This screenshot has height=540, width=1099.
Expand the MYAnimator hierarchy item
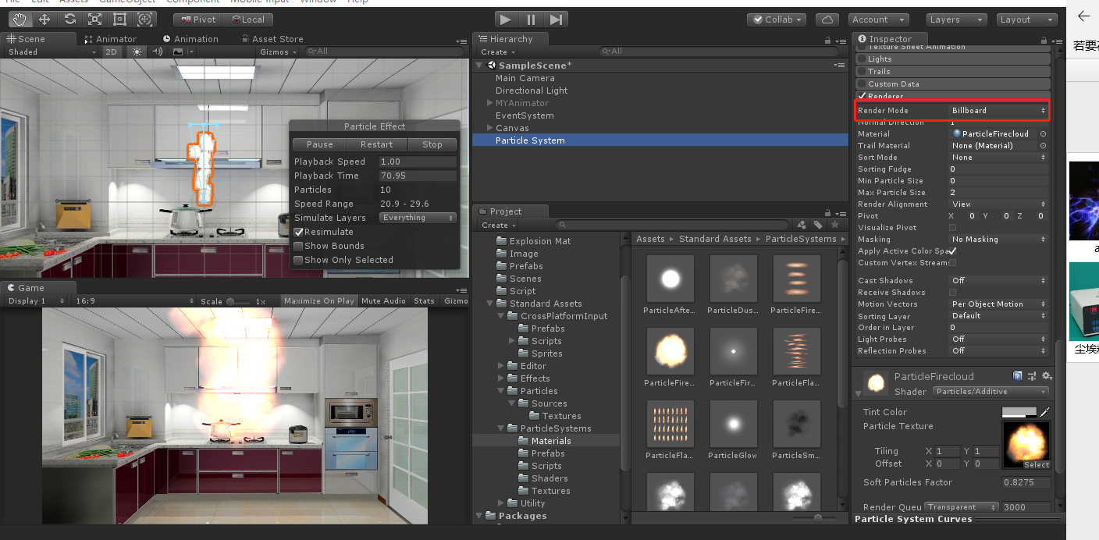[489, 103]
